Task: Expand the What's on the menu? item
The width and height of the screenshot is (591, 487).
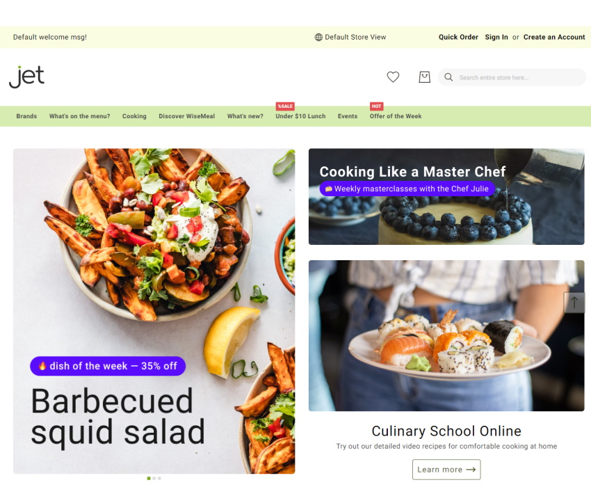Action: click(x=79, y=116)
